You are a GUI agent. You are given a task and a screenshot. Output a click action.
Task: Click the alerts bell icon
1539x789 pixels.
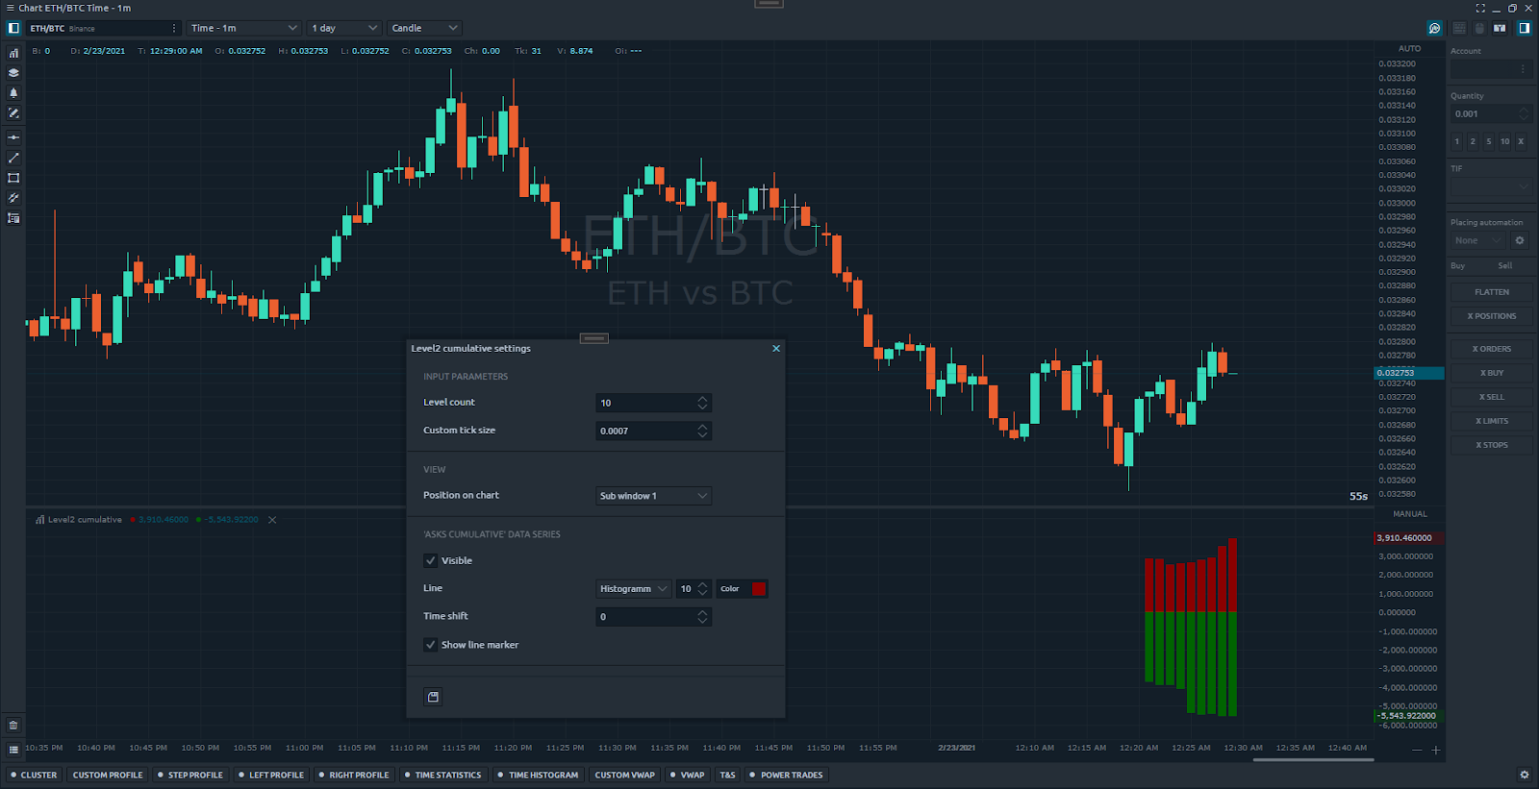[13, 93]
